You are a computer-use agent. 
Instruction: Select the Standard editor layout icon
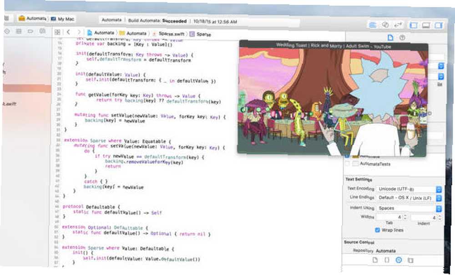(373, 25)
